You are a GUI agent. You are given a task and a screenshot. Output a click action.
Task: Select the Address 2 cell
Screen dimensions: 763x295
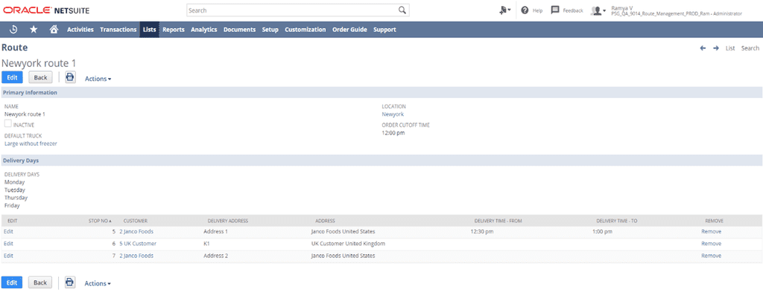[215, 256]
